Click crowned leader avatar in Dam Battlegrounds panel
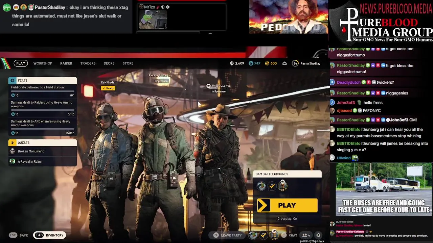433x243 pixels. (x=282, y=185)
